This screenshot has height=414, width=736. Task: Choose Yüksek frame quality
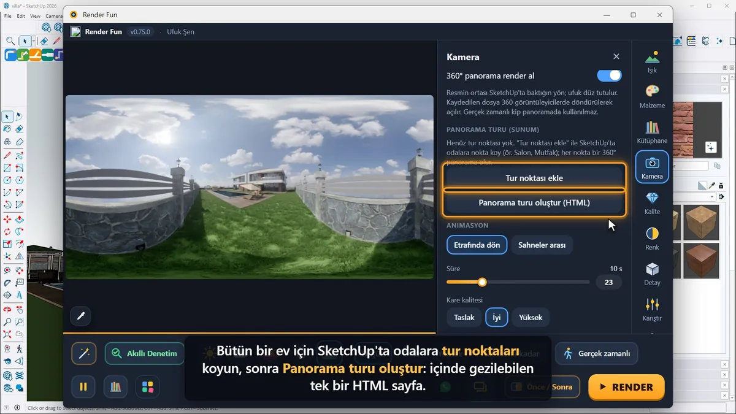pos(531,317)
